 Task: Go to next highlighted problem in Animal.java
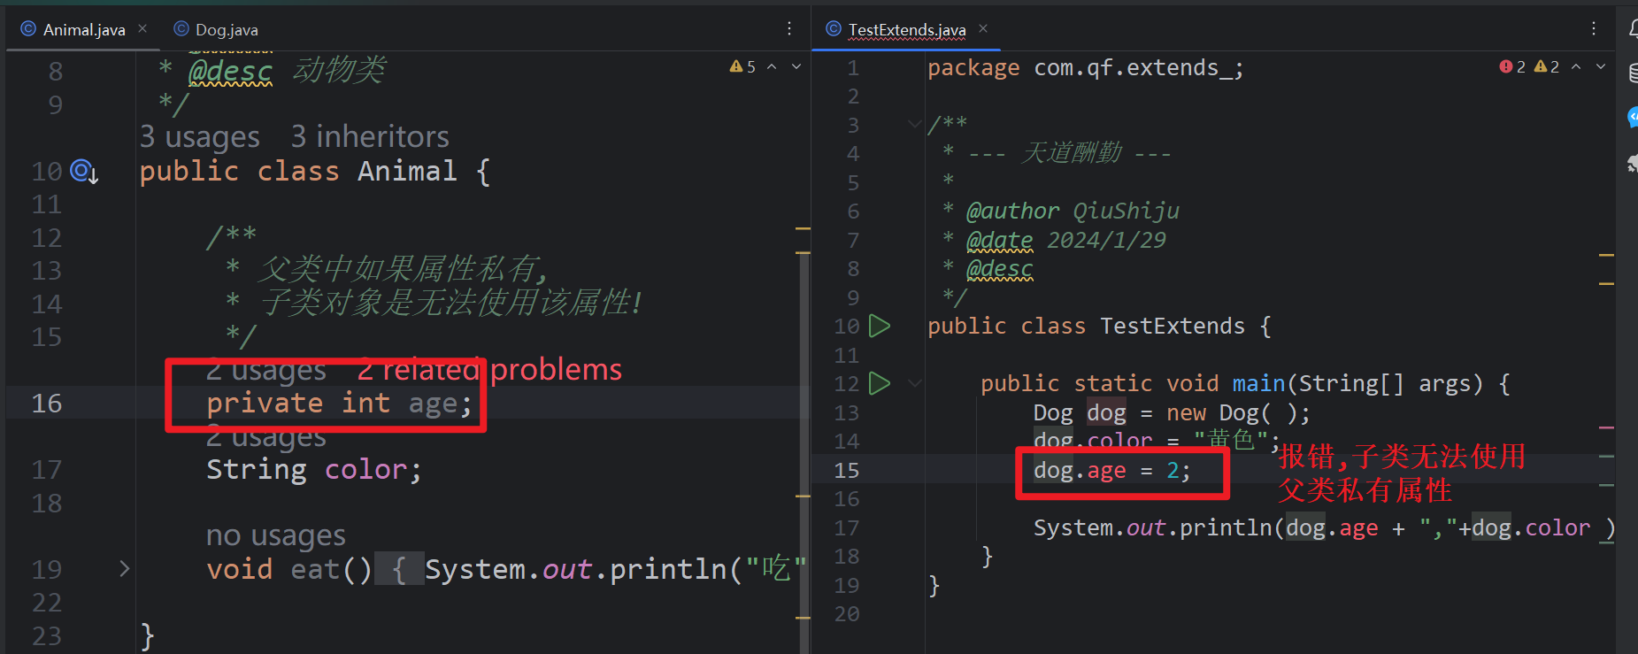tap(796, 66)
